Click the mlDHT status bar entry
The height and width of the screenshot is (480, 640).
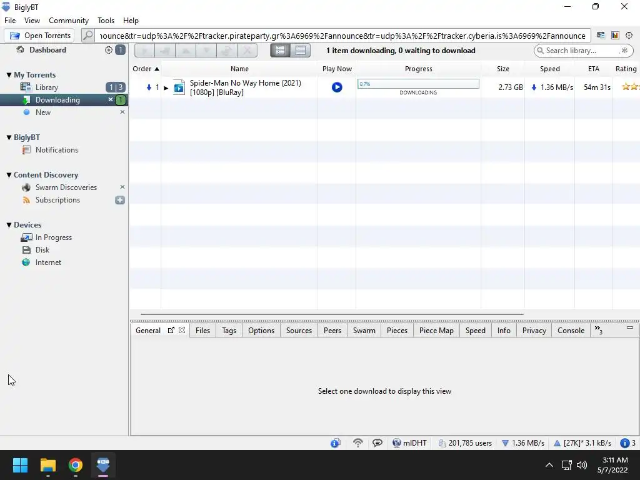[409, 443]
